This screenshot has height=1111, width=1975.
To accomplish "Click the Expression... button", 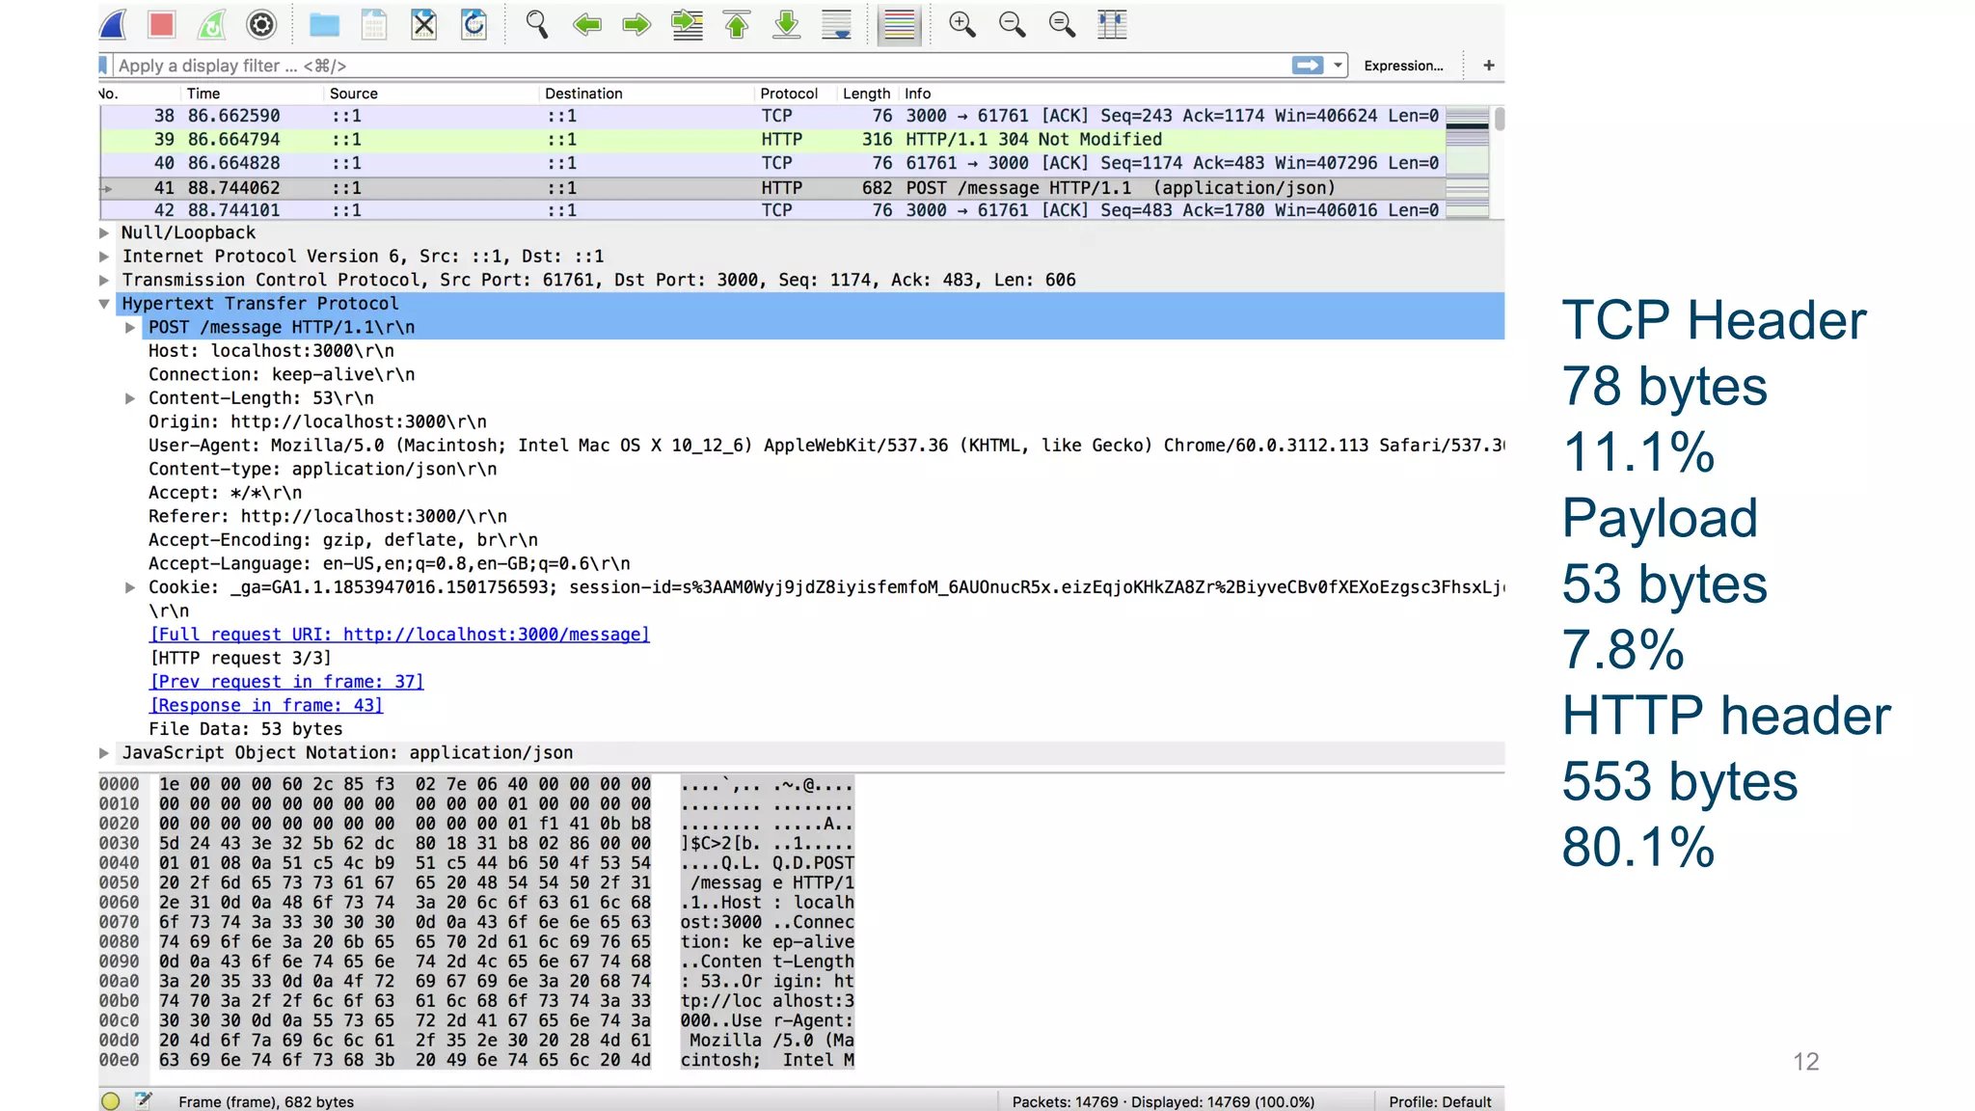I will [1403, 66].
